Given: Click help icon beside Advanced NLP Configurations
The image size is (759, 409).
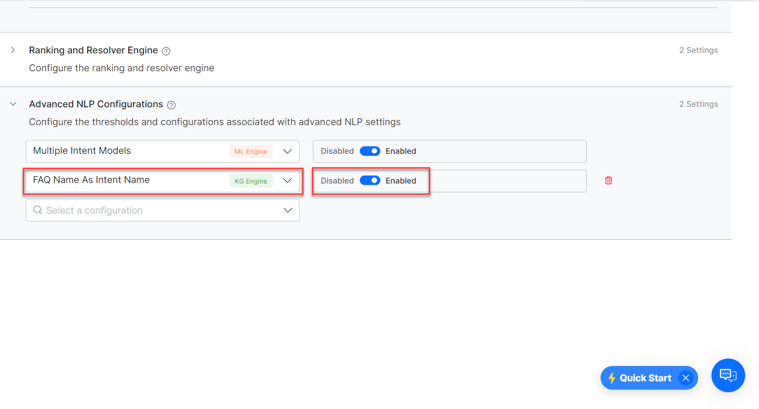Looking at the screenshot, I should click(171, 105).
